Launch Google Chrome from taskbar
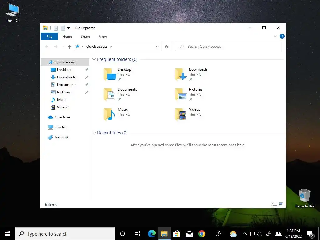 pos(202,234)
